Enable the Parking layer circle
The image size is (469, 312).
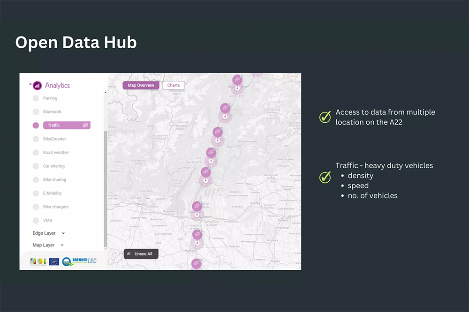tap(36, 98)
